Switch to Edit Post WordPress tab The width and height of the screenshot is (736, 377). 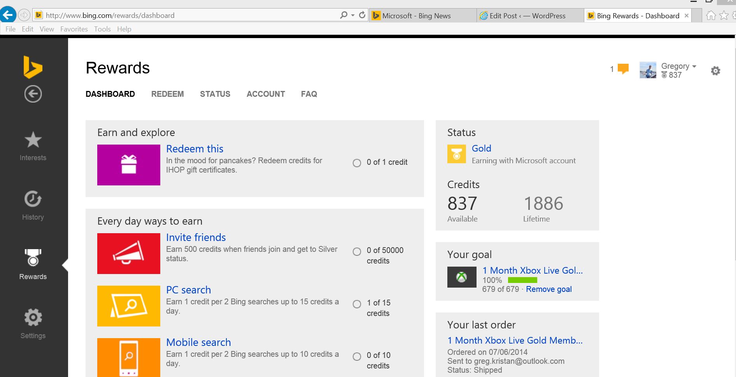[x=530, y=16]
